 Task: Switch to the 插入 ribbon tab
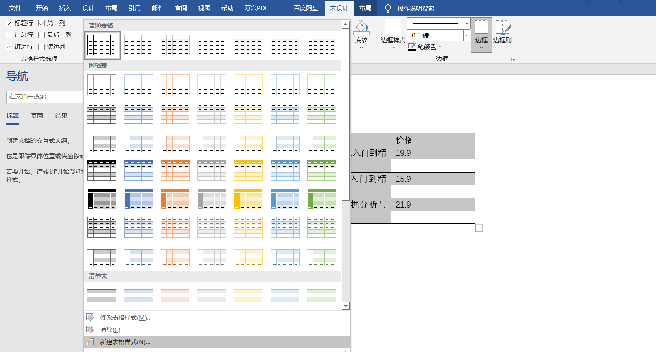[x=65, y=8]
